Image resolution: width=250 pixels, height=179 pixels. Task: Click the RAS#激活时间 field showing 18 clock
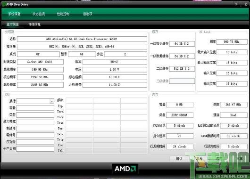pyautogui.click(x=234, y=136)
